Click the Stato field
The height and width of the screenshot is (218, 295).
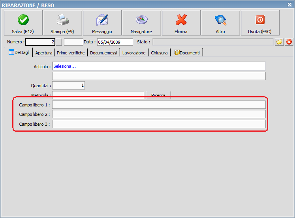tap(213, 42)
